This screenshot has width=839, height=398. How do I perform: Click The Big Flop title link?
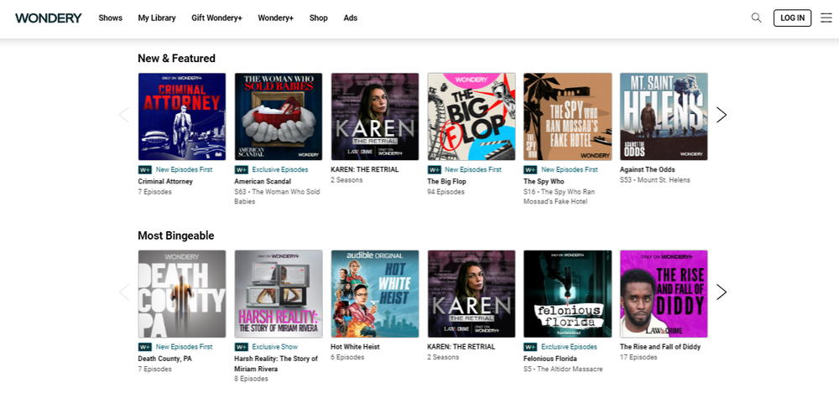(x=447, y=182)
